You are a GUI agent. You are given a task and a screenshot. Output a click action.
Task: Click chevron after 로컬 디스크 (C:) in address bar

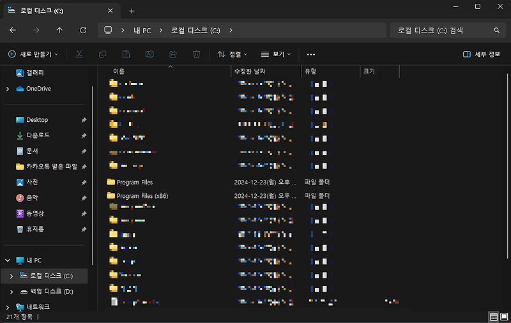pos(231,30)
